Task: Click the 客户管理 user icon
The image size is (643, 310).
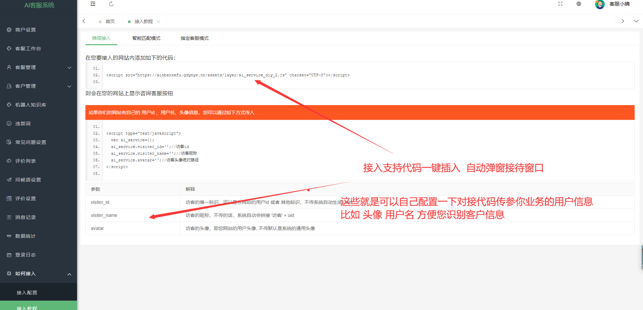Action: tap(9, 86)
